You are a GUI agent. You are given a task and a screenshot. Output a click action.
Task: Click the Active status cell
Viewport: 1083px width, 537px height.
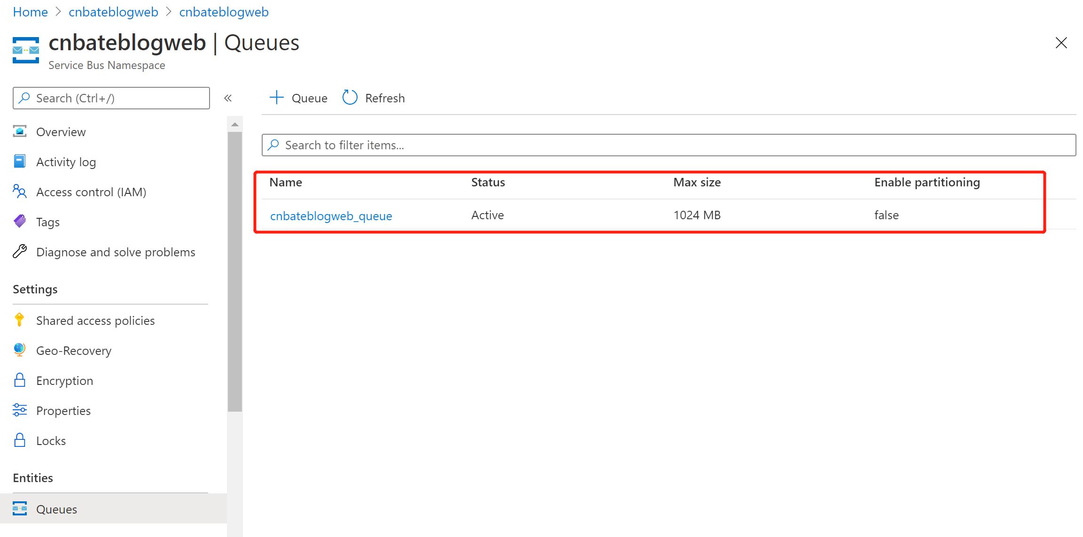(x=487, y=215)
